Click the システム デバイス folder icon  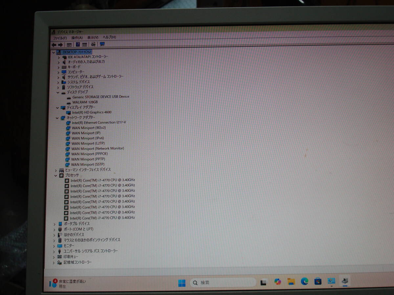click(64, 82)
